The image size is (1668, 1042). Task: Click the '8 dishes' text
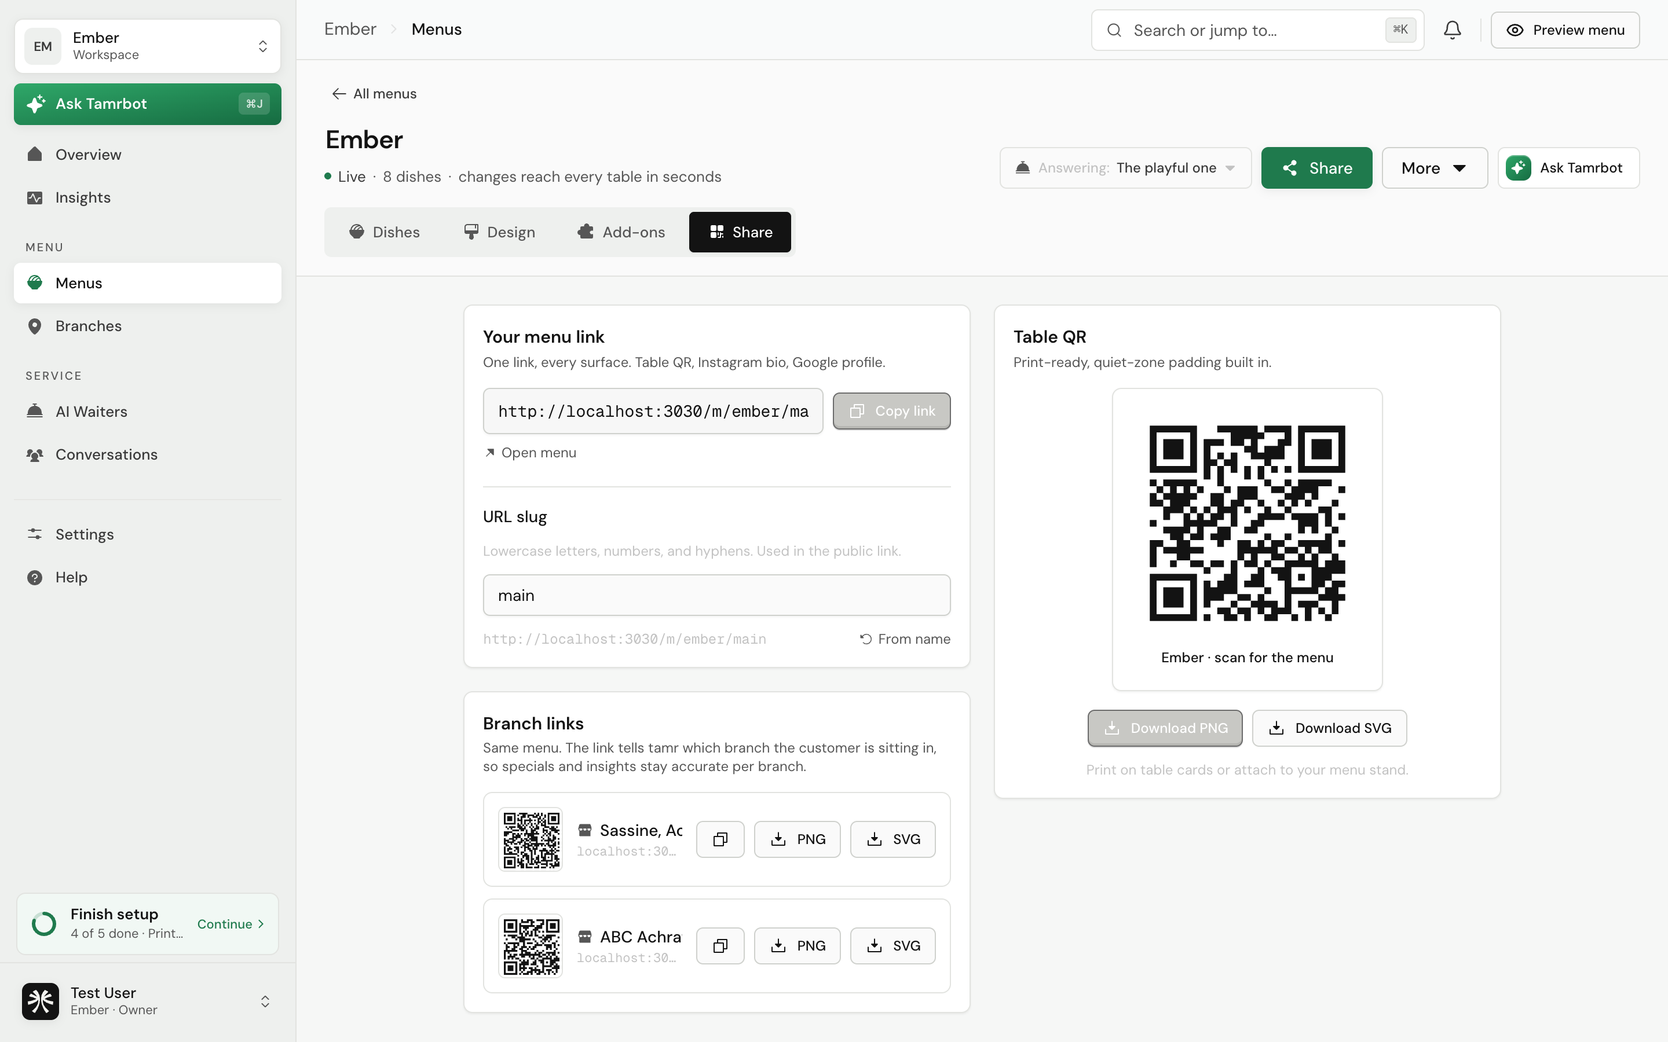click(411, 177)
